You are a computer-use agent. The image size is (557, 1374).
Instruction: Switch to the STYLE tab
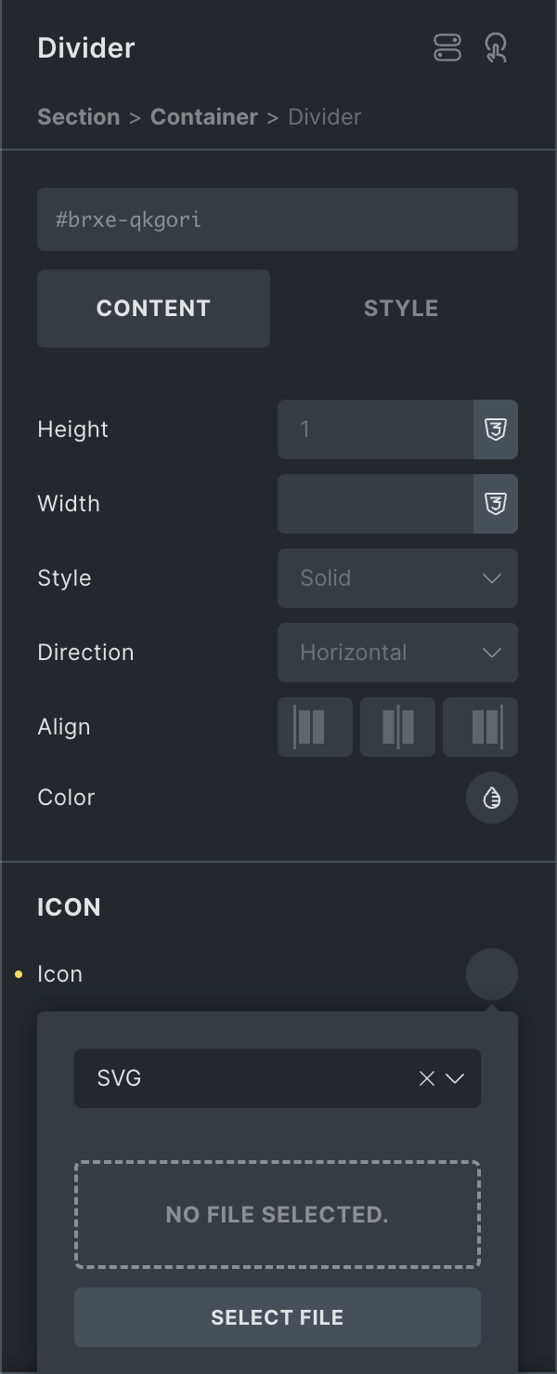(401, 309)
